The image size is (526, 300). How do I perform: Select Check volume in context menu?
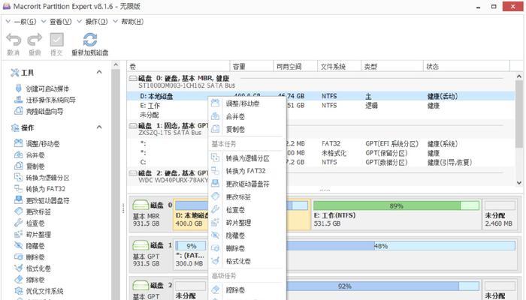(x=247, y=210)
